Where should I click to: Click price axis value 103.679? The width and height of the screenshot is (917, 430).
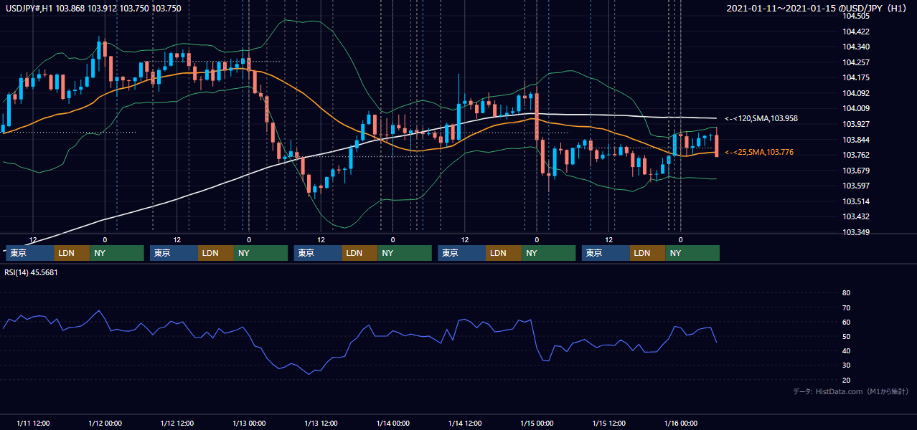point(856,171)
